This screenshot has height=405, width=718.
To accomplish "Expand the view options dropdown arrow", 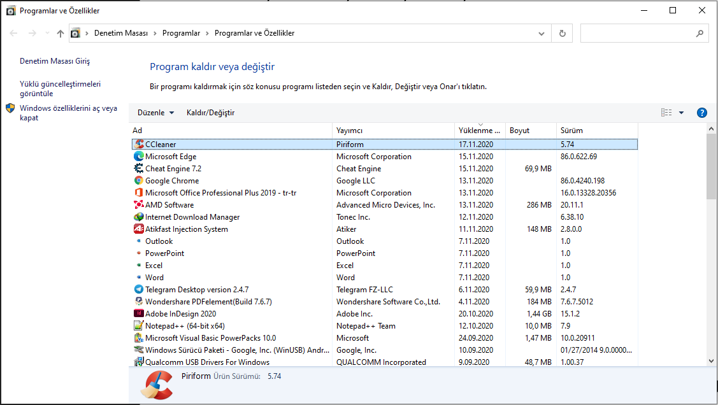I will pos(681,113).
